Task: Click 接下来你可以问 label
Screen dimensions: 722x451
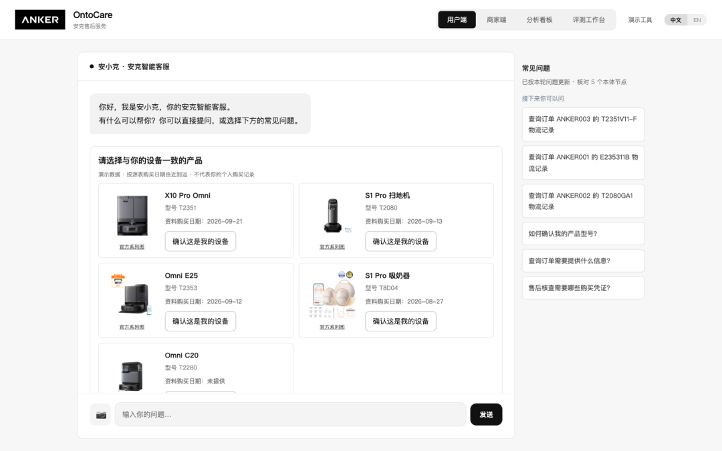Action: click(x=542, y=98)
